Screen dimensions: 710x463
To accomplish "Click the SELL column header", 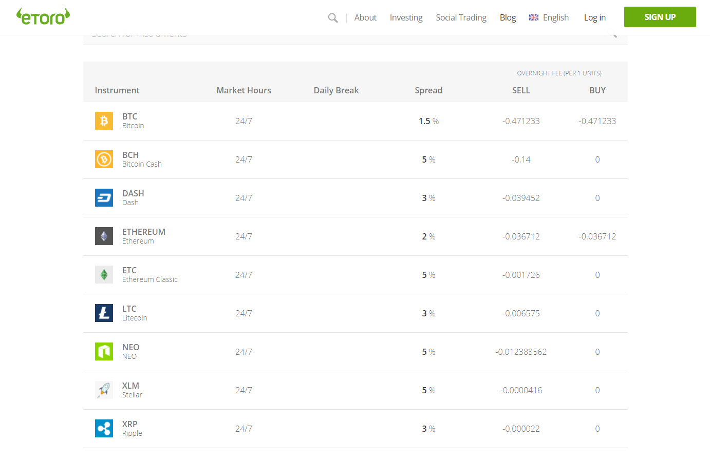I will (521, 90).
